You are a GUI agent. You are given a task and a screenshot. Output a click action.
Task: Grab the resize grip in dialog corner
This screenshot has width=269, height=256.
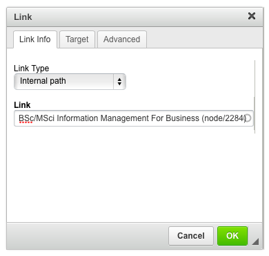point(255,241)
